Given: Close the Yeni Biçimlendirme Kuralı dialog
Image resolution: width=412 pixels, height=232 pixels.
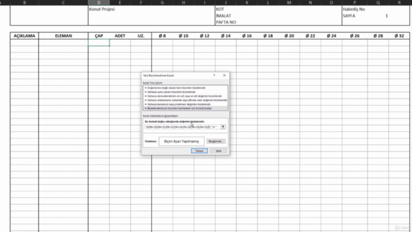Looking at the screenshot, I should (x=224, y=75).
